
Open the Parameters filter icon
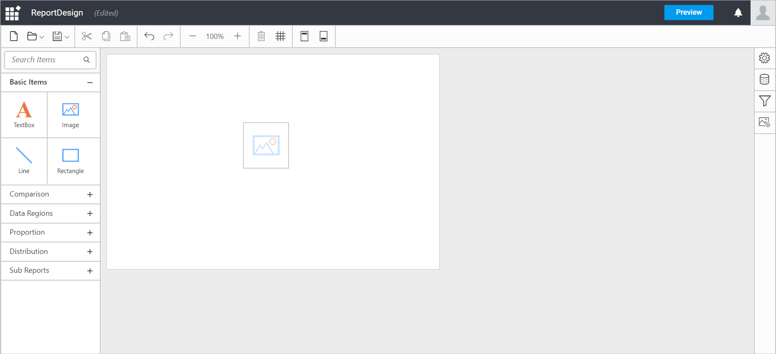tap(764, 101)
